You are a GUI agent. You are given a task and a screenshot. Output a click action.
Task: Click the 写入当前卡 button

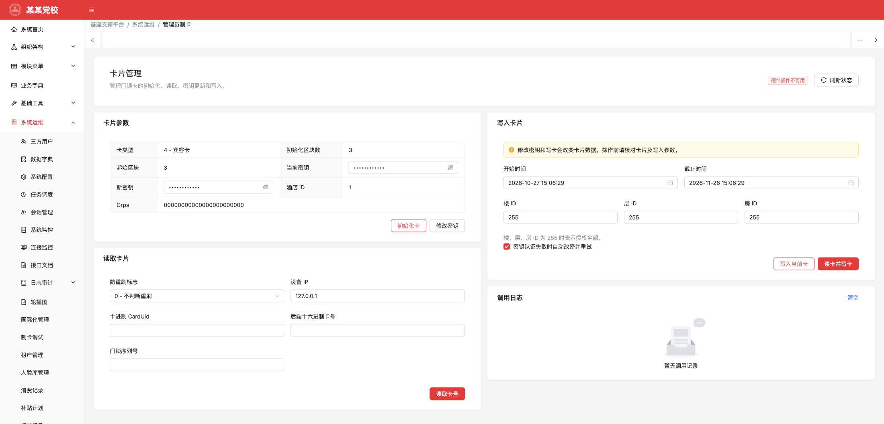[794, 264]
